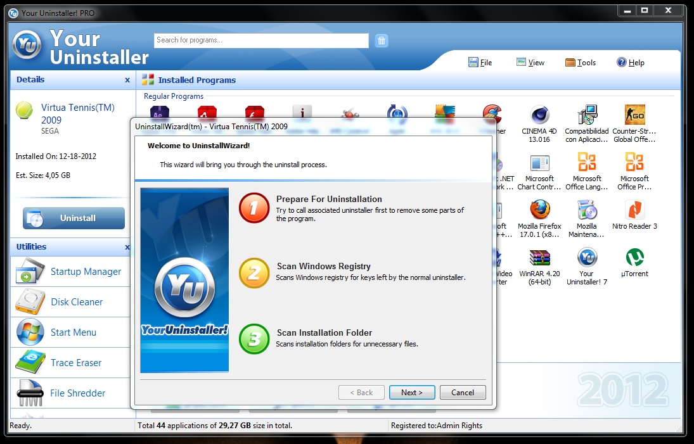Image resolution: width=694 pixels, height=444 pixels.
Task: Select the Compatibilidad con Aplicaci... icon
Action: (x=587, y=115)
